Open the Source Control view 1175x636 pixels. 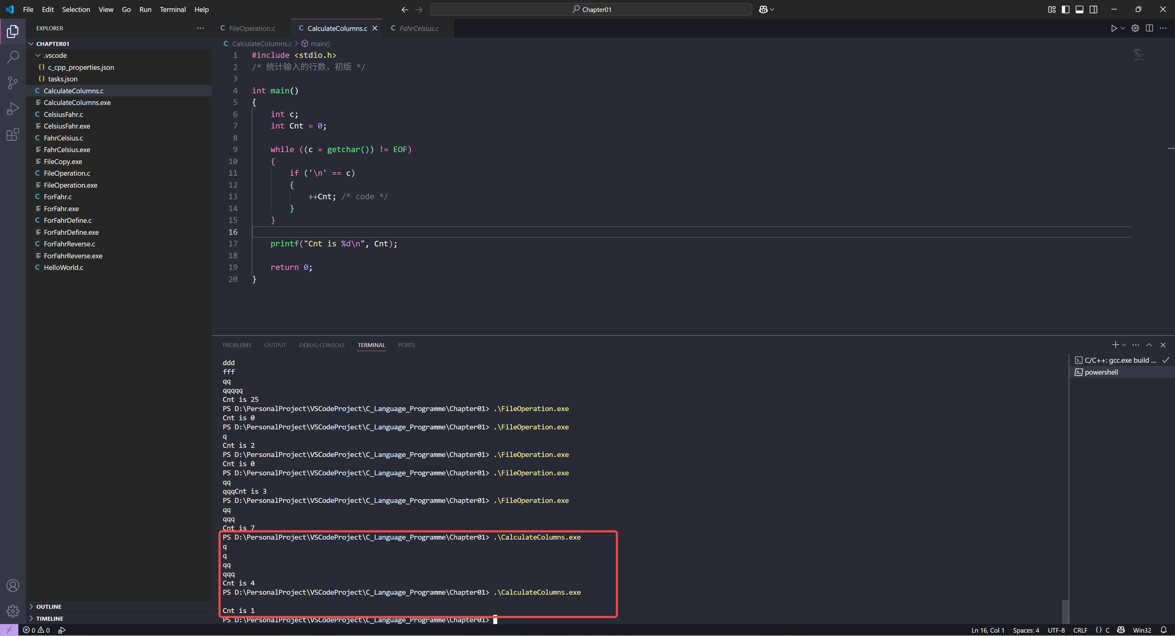[x=13, y=83]
